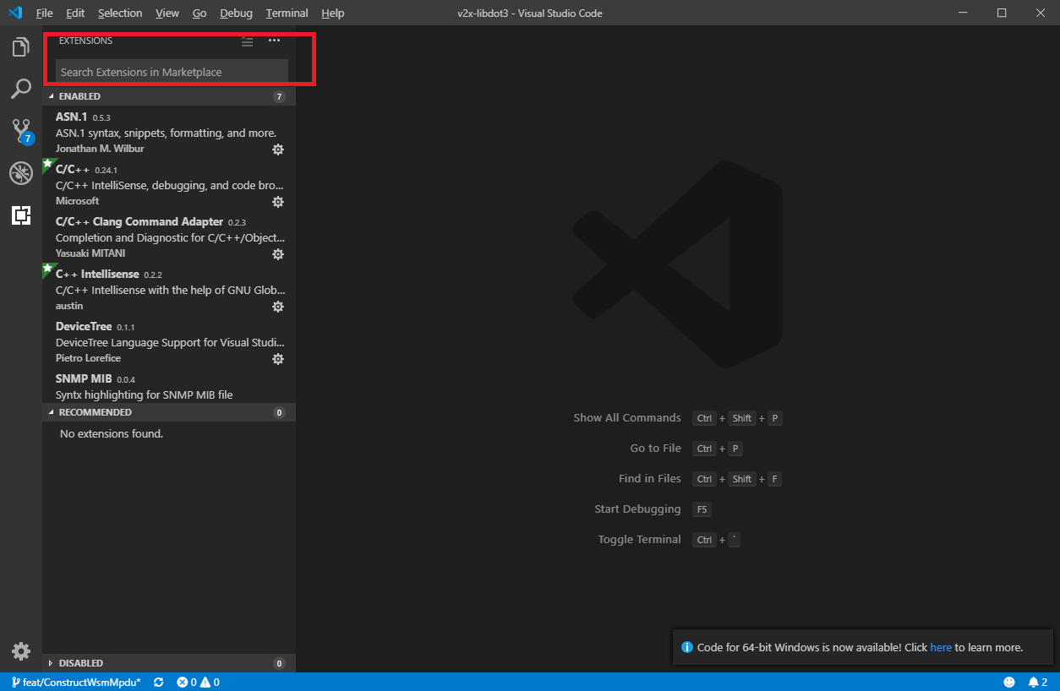
Task: Click the Disabled count badge 0
Action: click(x=279, y=664)
